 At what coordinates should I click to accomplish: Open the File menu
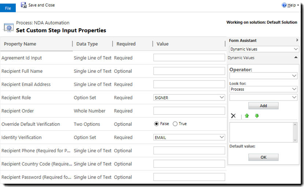8,8
